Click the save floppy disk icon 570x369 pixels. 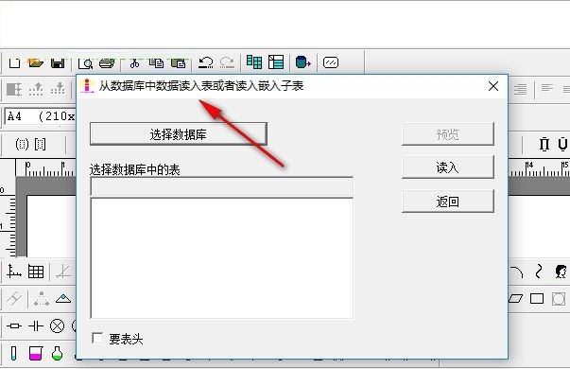[x=58, y=63]
